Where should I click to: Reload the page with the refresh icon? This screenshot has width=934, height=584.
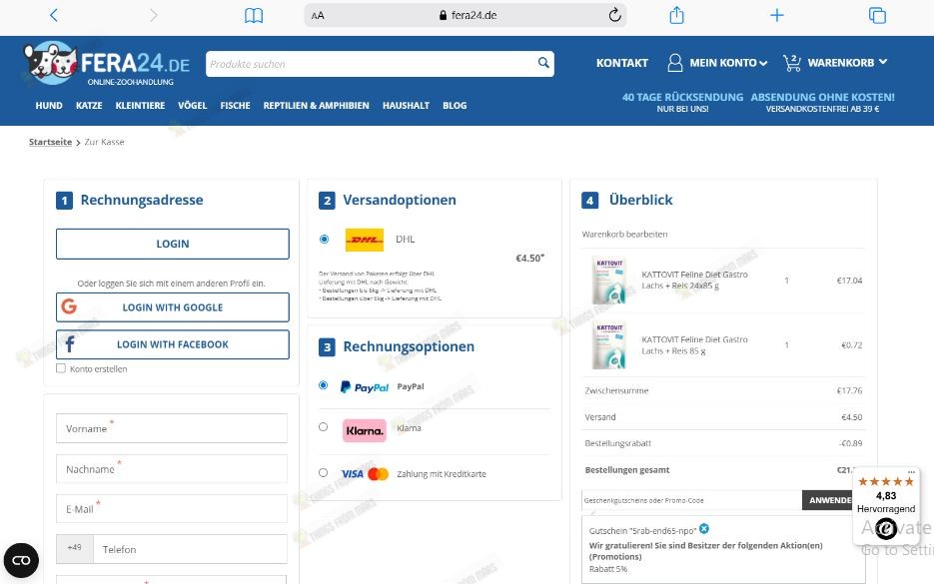click(614, 15)
